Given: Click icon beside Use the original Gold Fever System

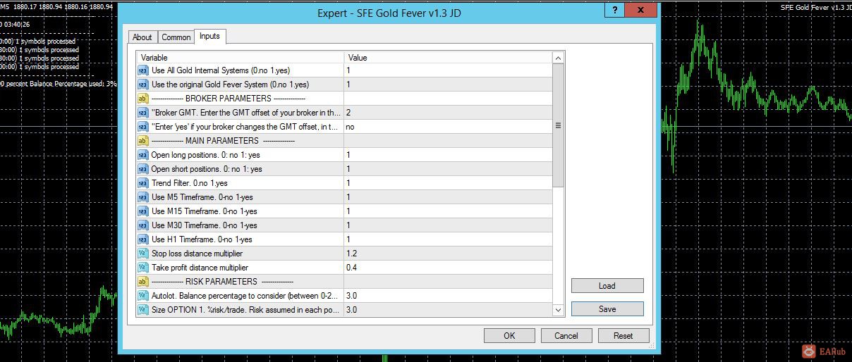Looking at the screenshot, I should point(142,85).
